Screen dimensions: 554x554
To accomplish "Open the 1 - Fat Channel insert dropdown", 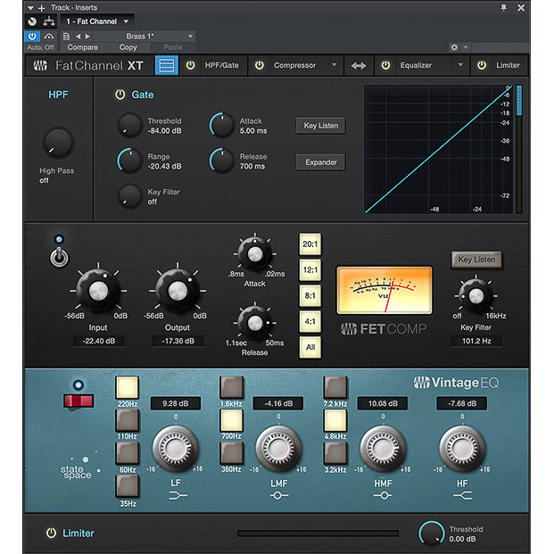I will (x=97, y=21).
